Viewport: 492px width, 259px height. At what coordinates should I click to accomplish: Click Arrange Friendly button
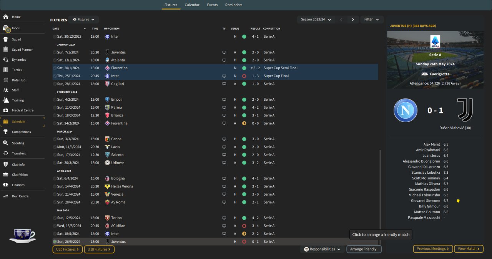[364, 249]
